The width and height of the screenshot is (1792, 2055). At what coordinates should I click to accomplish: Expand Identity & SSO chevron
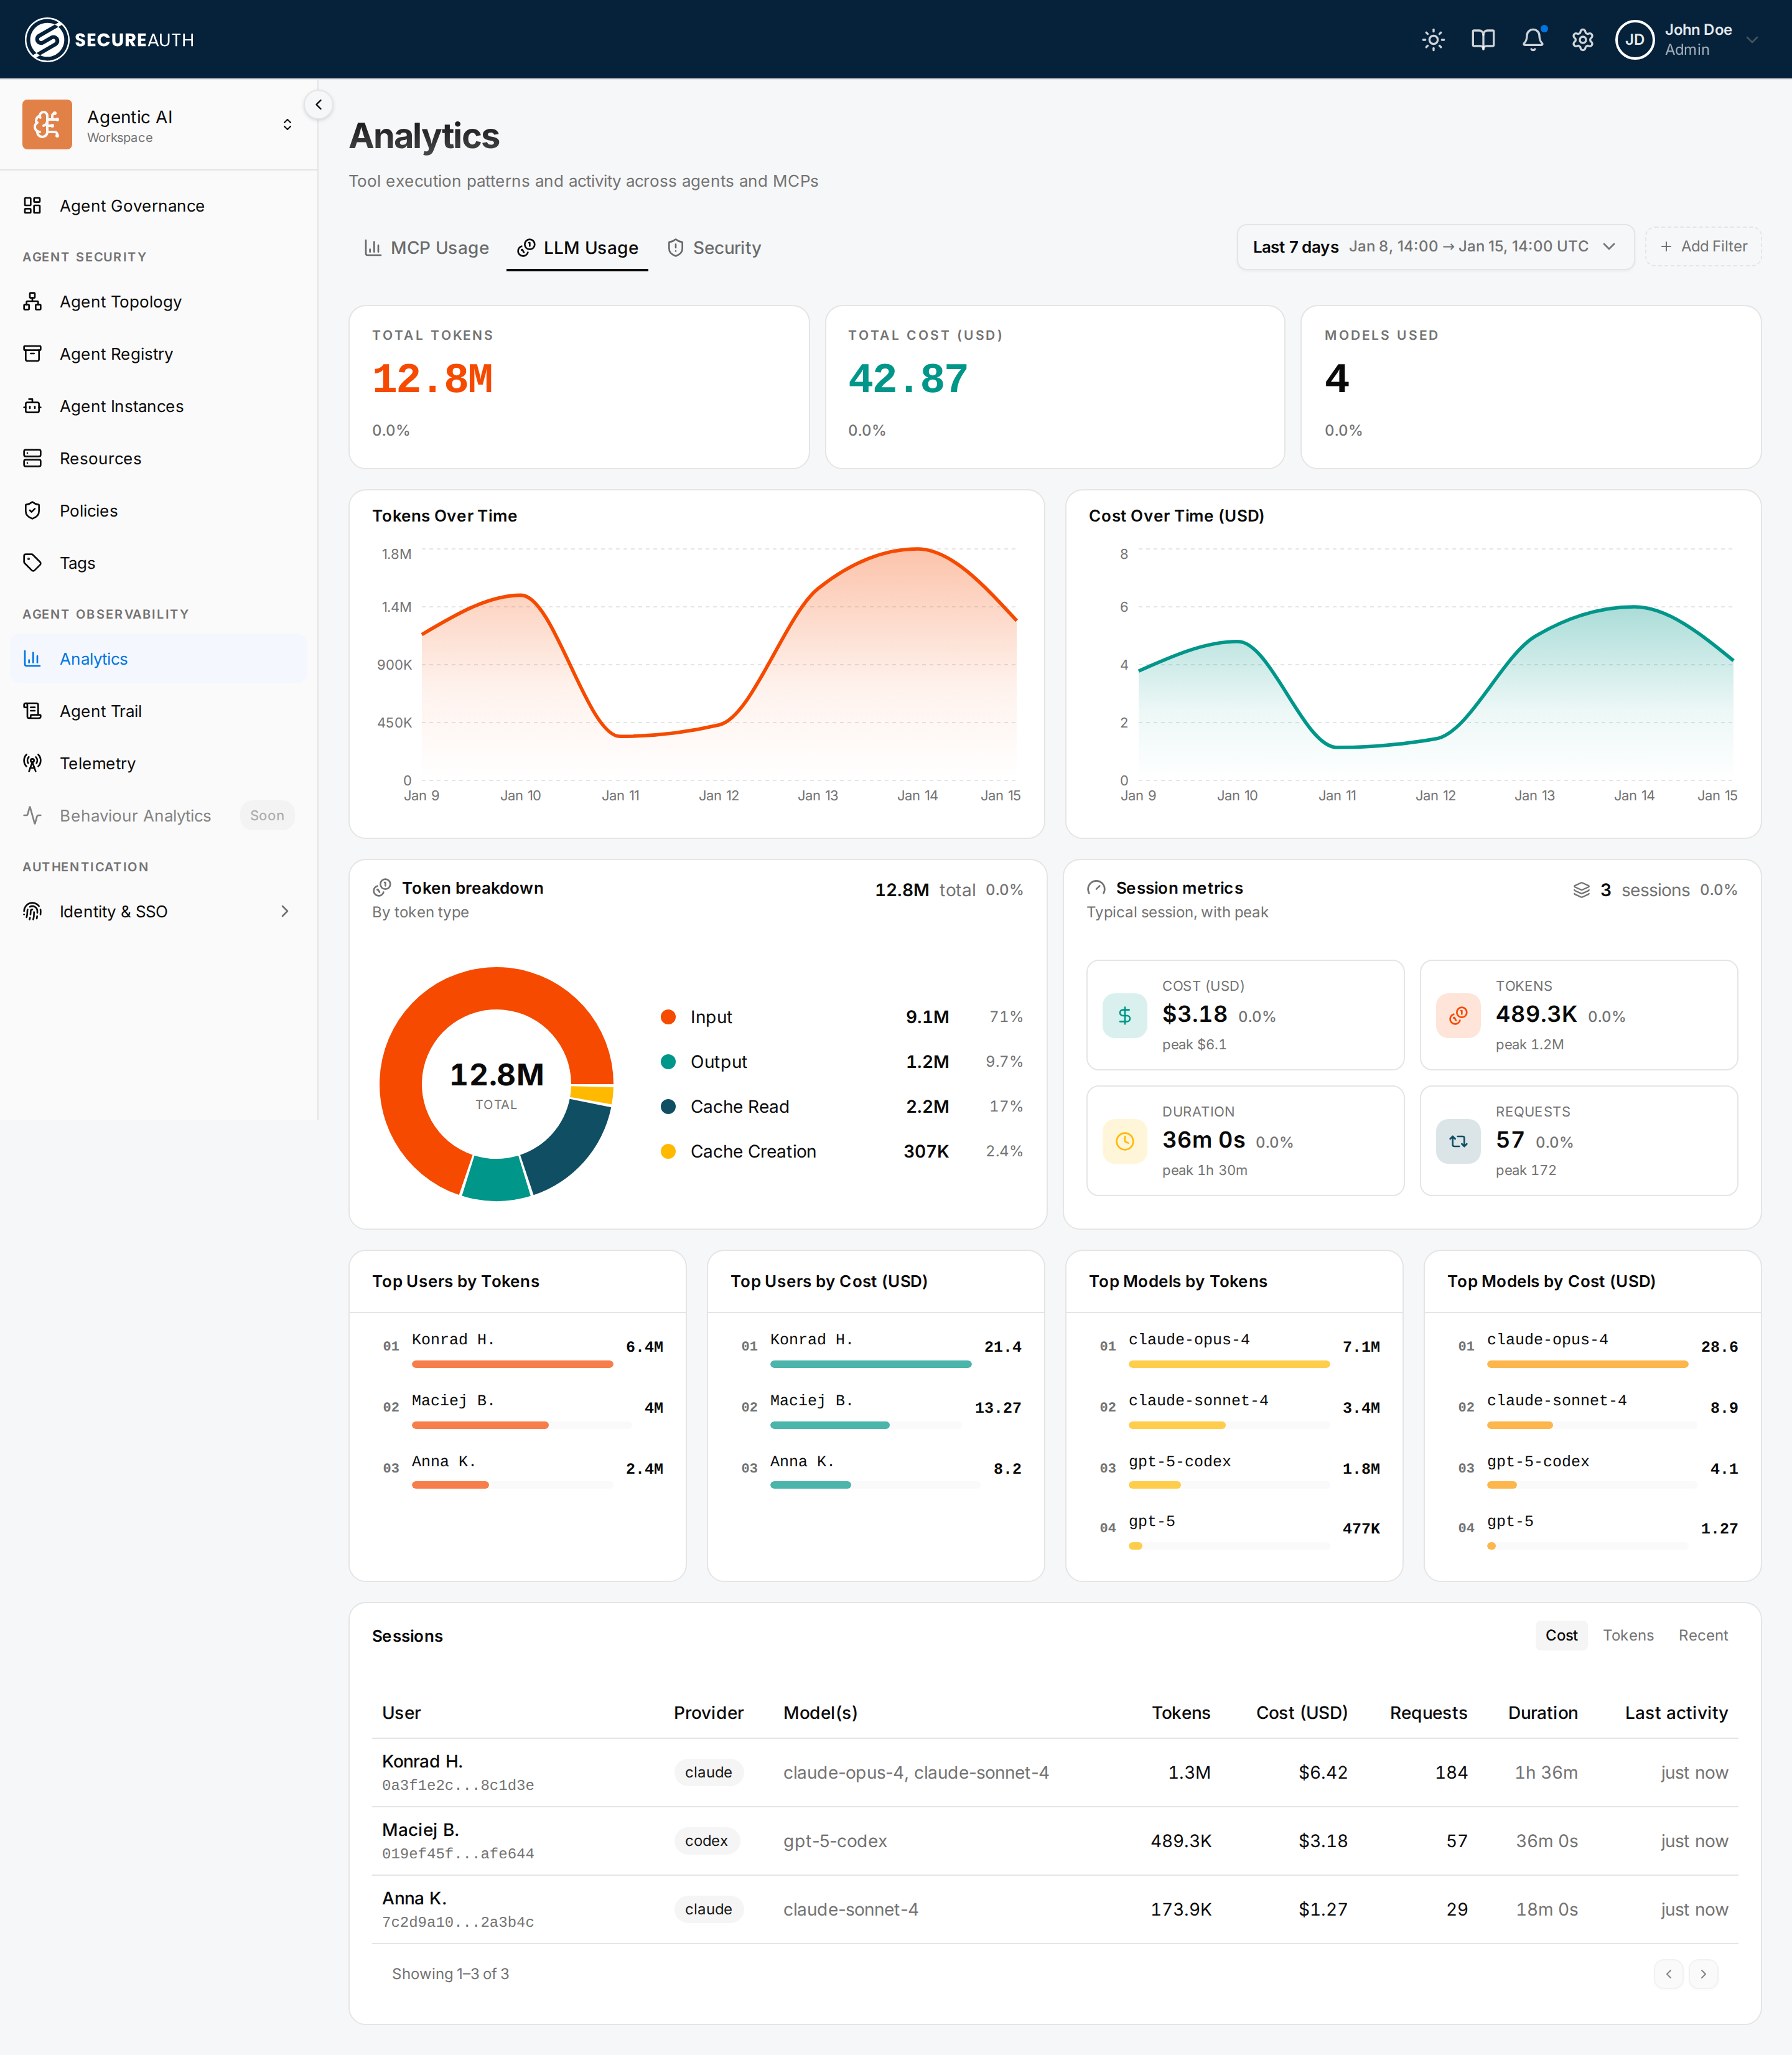click(x=285, y=911)
